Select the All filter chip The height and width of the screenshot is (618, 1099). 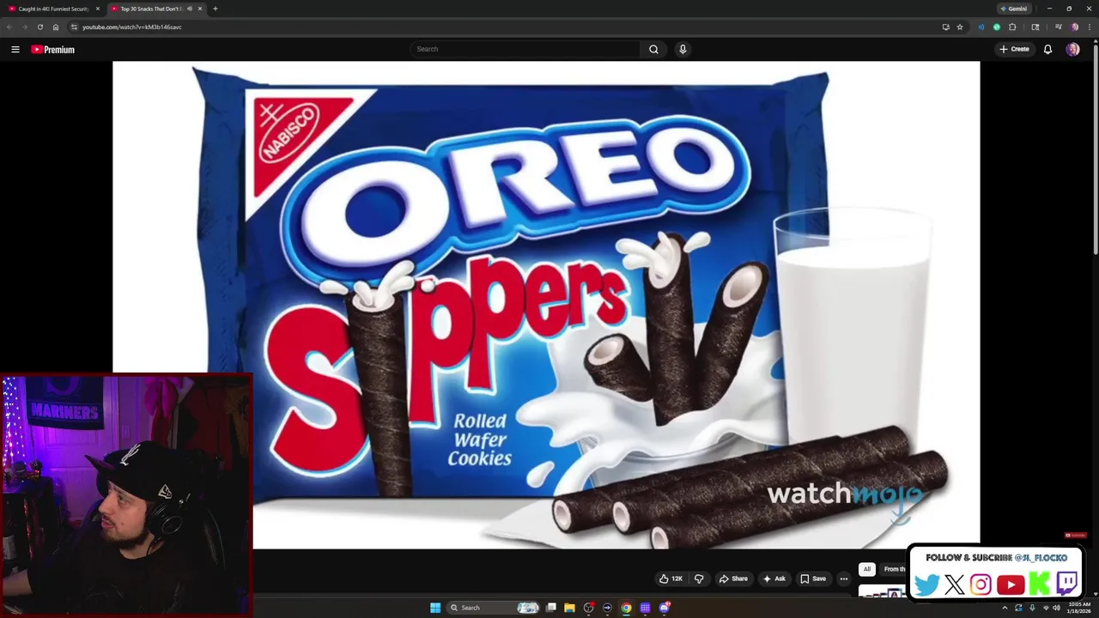[x=867, y=569]
